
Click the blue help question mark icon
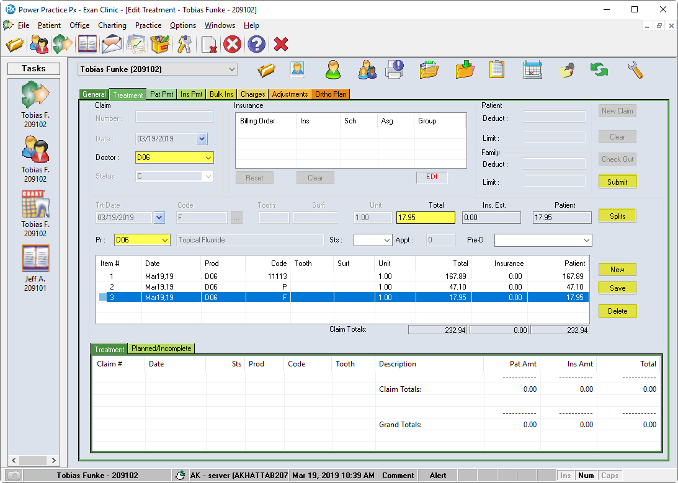pos(256,44)
